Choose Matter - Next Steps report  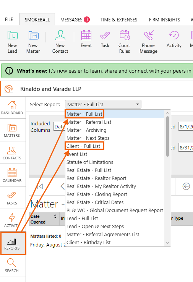click(x=114, y=138)
